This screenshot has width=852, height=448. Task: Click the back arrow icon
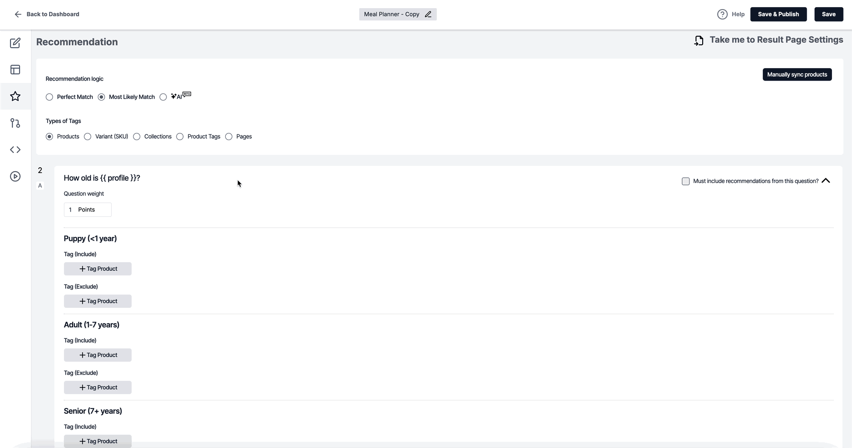[x=18, y=14]
